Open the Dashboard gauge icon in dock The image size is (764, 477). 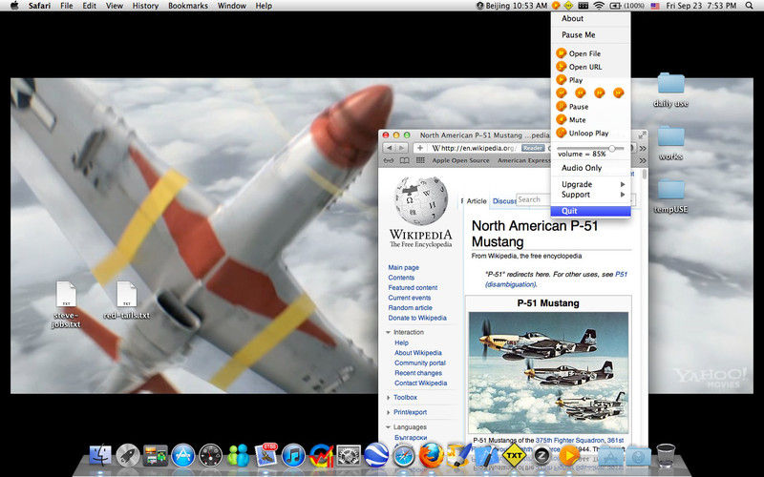coord(211,456)
